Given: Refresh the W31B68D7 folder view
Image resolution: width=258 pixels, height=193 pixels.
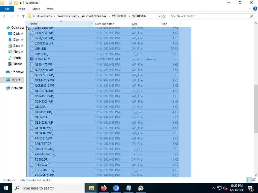Looking at the screenshot, I should 164,16.
